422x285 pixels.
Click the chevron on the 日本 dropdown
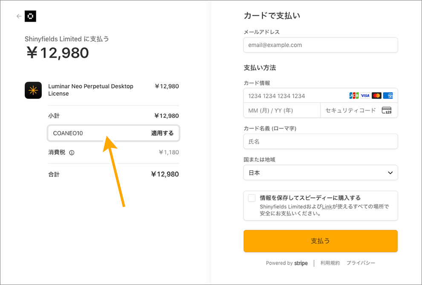pyautogui.click(x=390, y=173)
